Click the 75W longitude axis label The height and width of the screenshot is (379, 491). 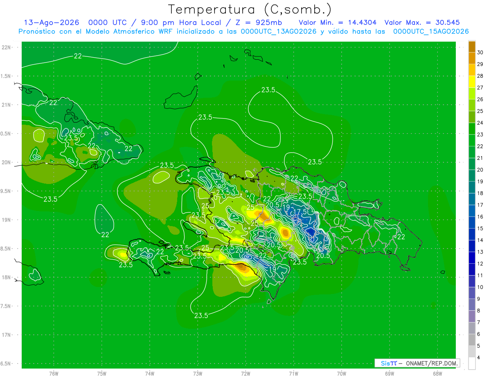point(102,373)
